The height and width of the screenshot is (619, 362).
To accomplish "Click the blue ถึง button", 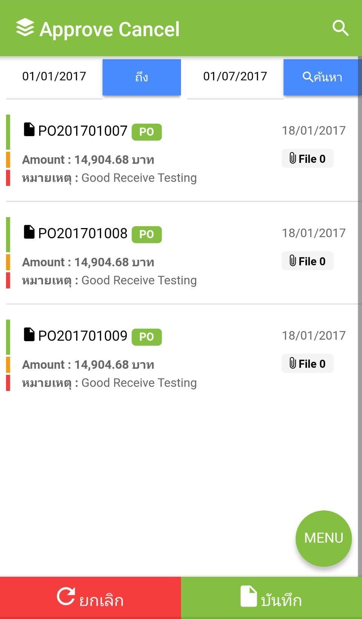I will pos(141,77).
